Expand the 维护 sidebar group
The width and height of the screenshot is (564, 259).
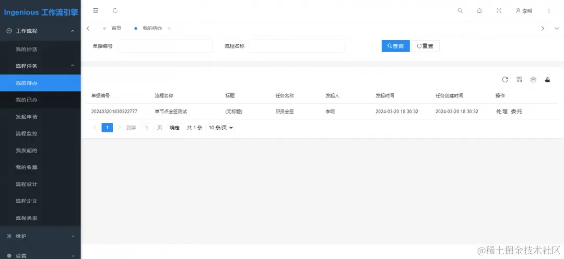pyautogui.click(x=40, y=236)
